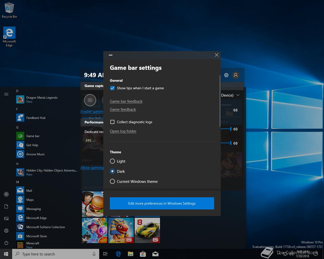Image resolution: width=324 pixels, height=259 pixels.
Task: Select Dark theme radio button
Action: (112, 171)
